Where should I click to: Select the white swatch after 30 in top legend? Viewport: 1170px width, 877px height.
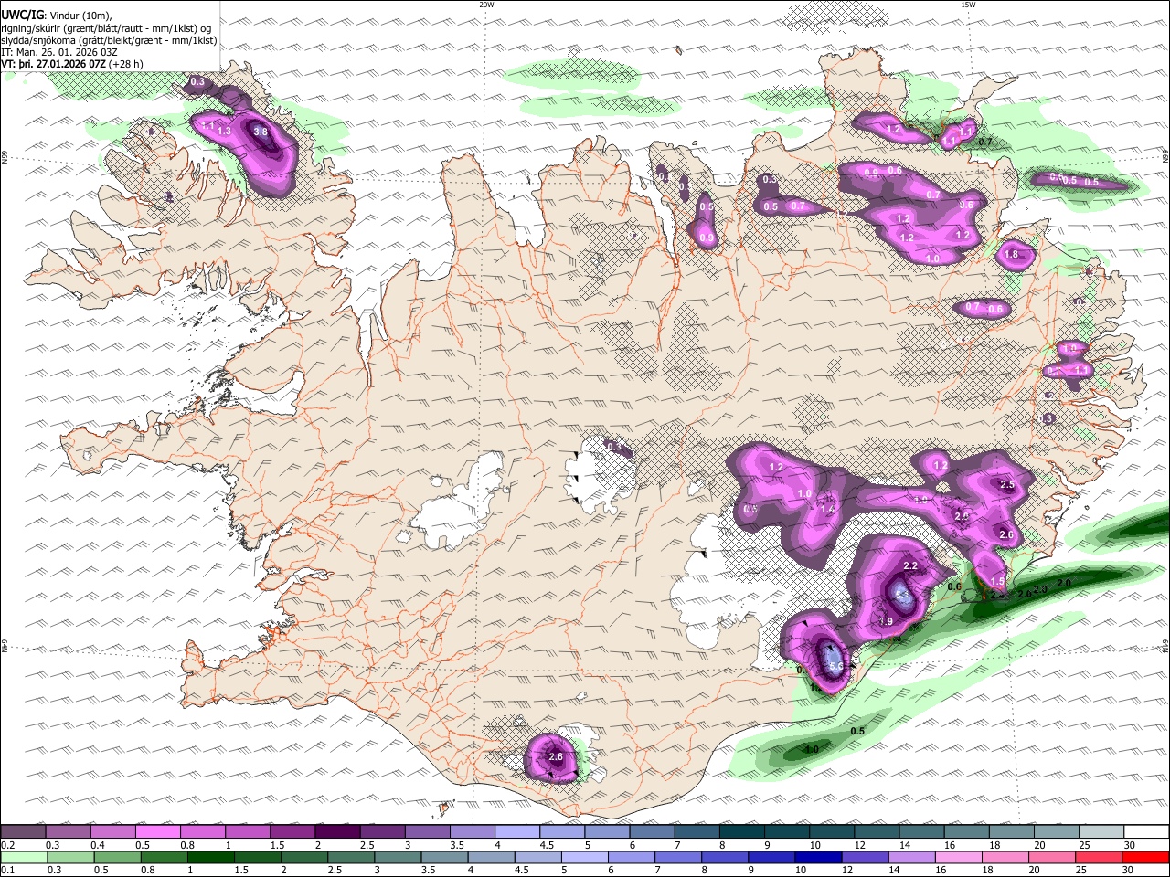coord(1145,831)
